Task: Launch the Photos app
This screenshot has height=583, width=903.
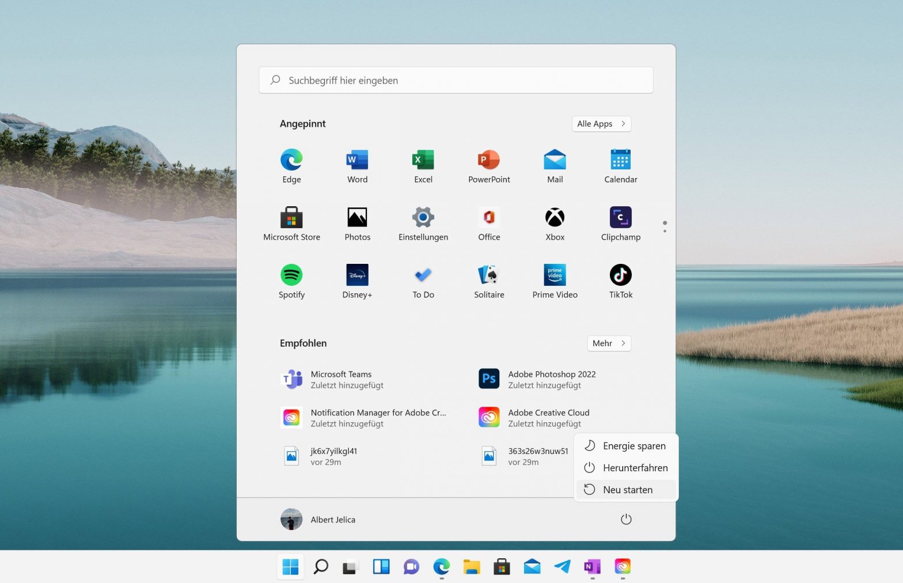Action: 357,224
